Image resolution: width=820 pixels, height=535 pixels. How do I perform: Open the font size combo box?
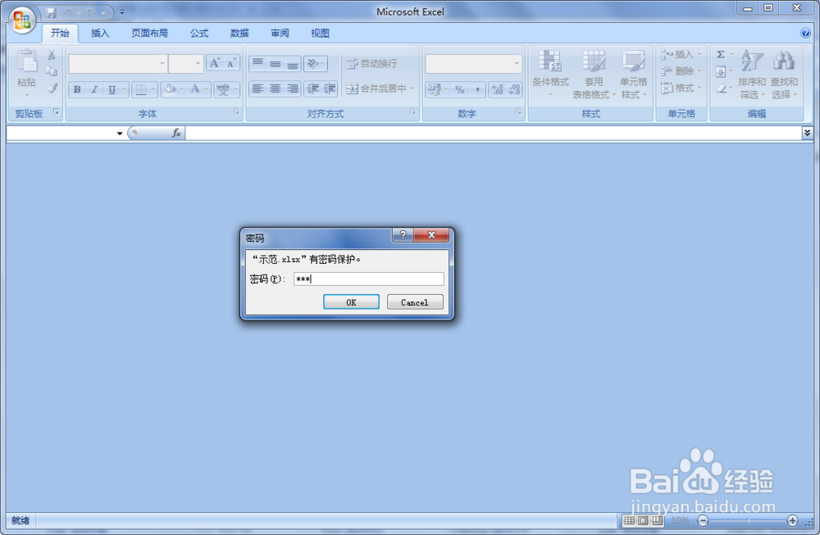tap(185, 64)
